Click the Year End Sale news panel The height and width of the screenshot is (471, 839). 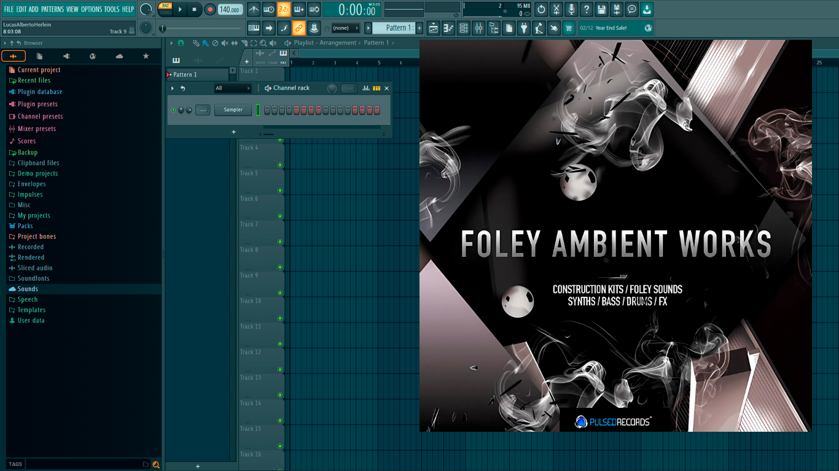tap(616, 28)
